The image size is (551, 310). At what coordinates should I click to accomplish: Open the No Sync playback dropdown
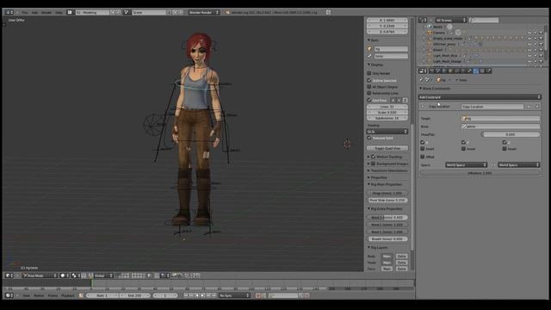pyautogui.click(x=234, y=295)
